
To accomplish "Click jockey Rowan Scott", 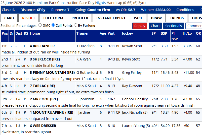I will (x=132, y=46).
